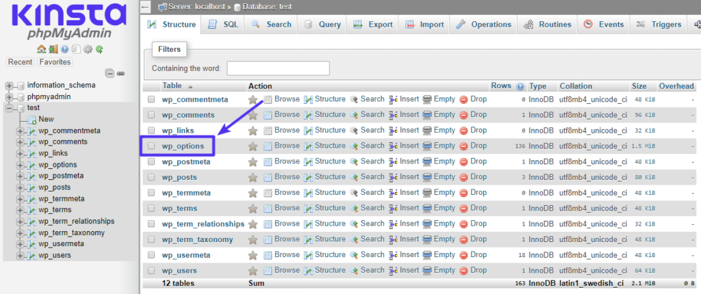Switch to the SQL tab

[222, 25]
